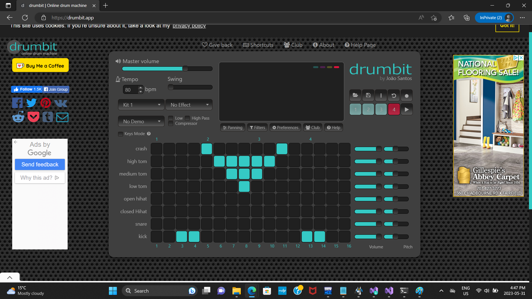
Task: Open the No Demo dropdown
Action: pos(141,122)
